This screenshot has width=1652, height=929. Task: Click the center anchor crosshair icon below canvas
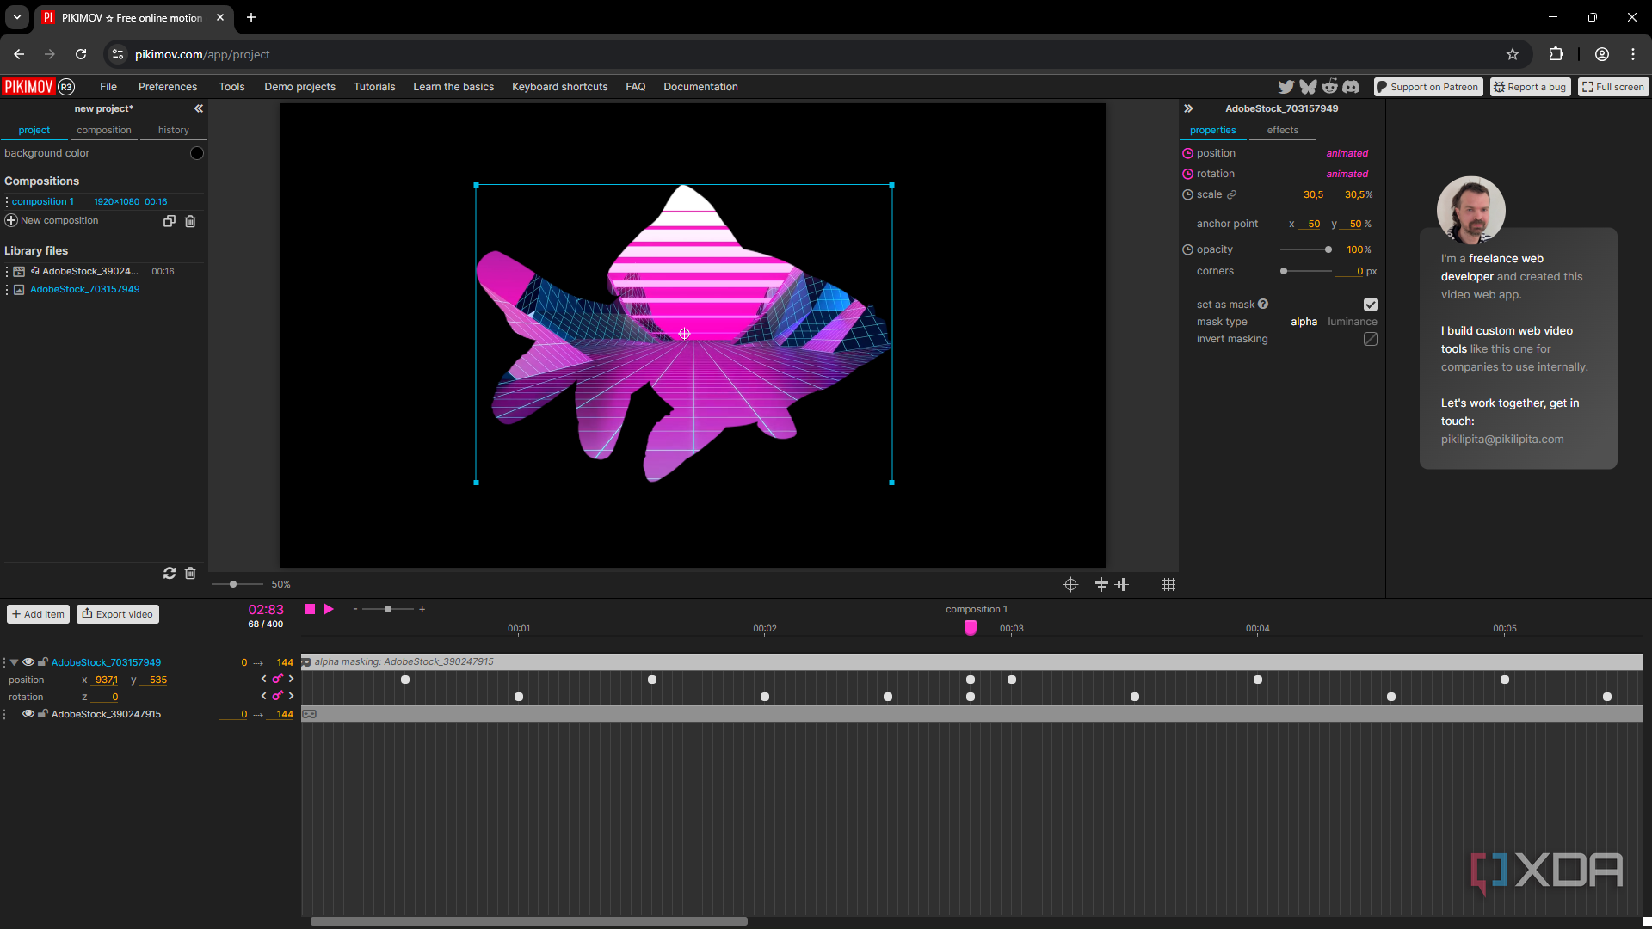pos(1070,584)
